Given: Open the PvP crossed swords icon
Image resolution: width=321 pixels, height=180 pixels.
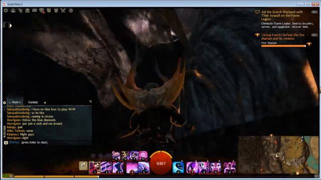Looking at the screenshot, I should pos(63,10).
